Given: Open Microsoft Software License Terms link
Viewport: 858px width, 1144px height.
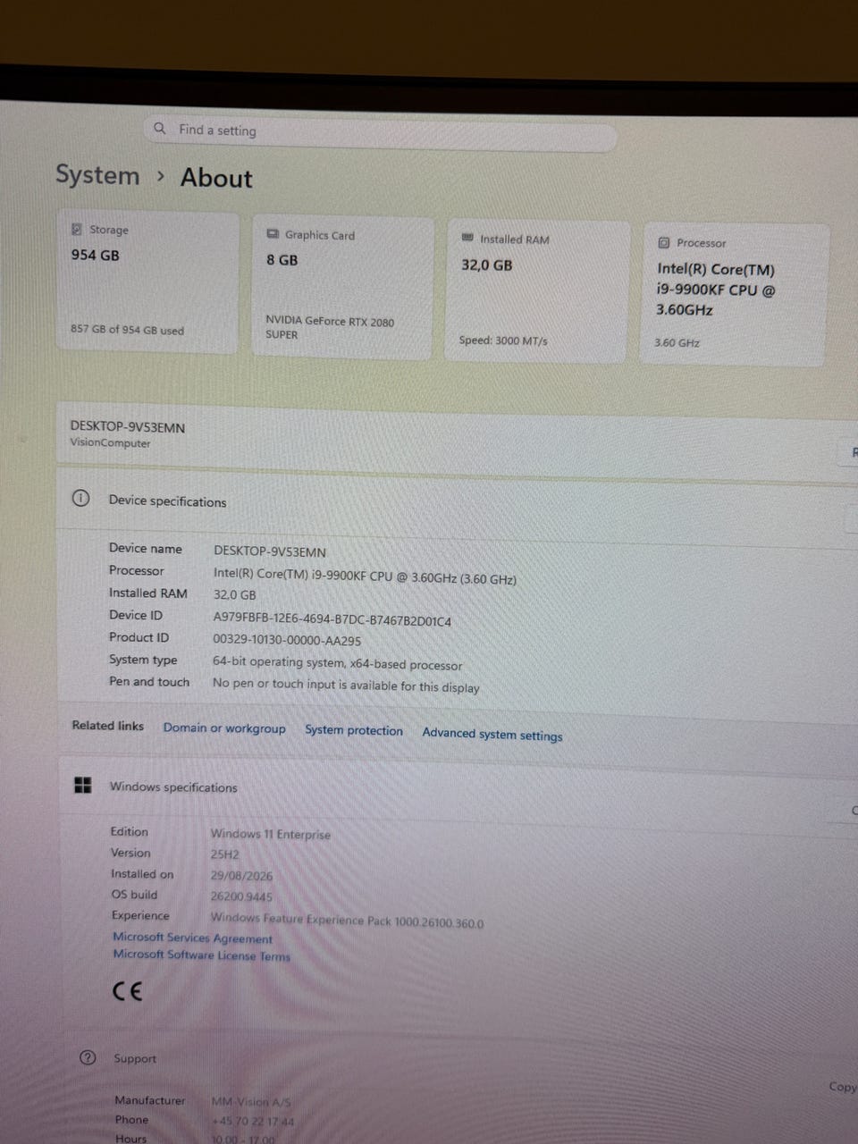Looking at the screenshot, I should [x=201, y=955].
